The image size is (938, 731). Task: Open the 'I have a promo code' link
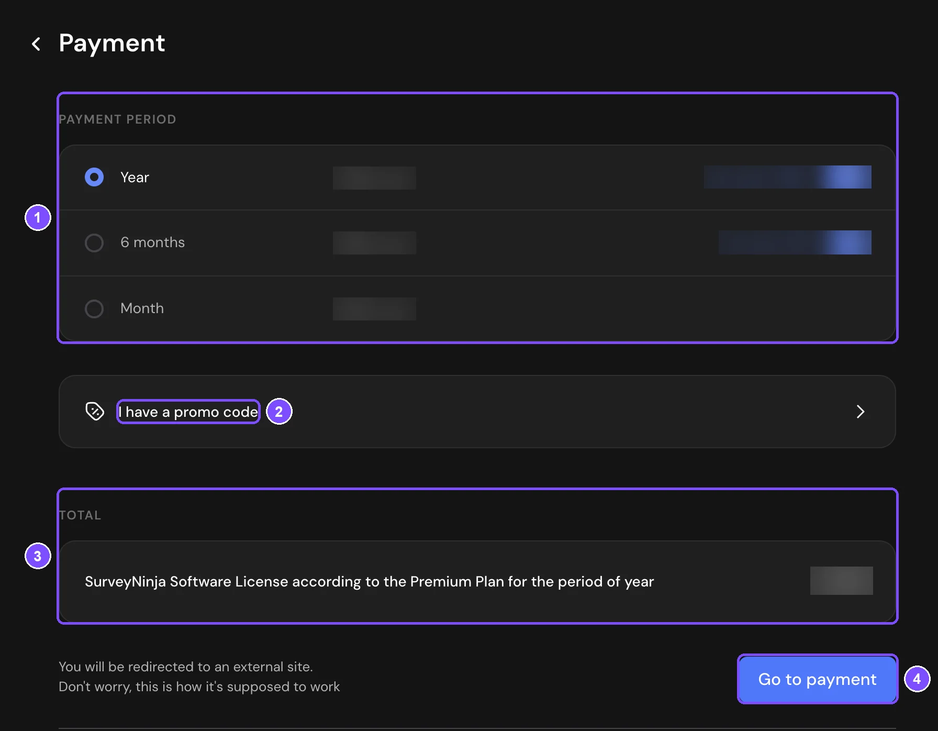(188, 412)
